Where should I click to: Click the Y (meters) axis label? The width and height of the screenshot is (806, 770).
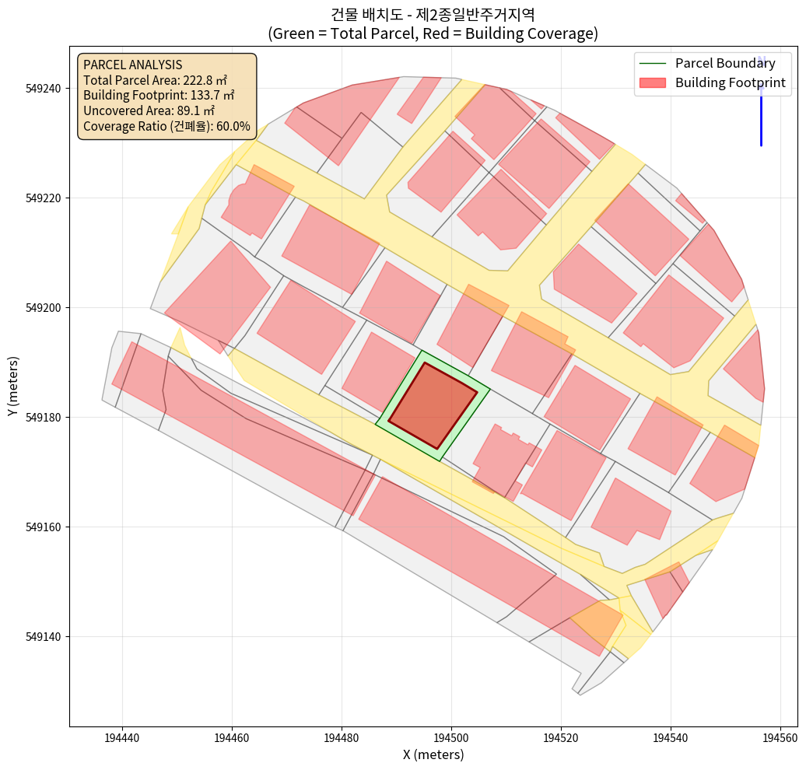pos(13,387)
